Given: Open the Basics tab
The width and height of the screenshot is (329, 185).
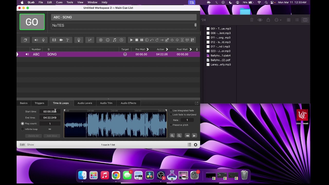Looking at the screenshot, I should pyautogui.click(x=24, y=103).
